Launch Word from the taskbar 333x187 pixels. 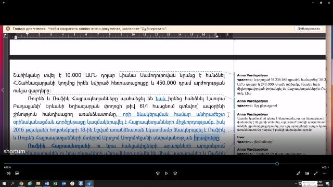click(47, 183)
